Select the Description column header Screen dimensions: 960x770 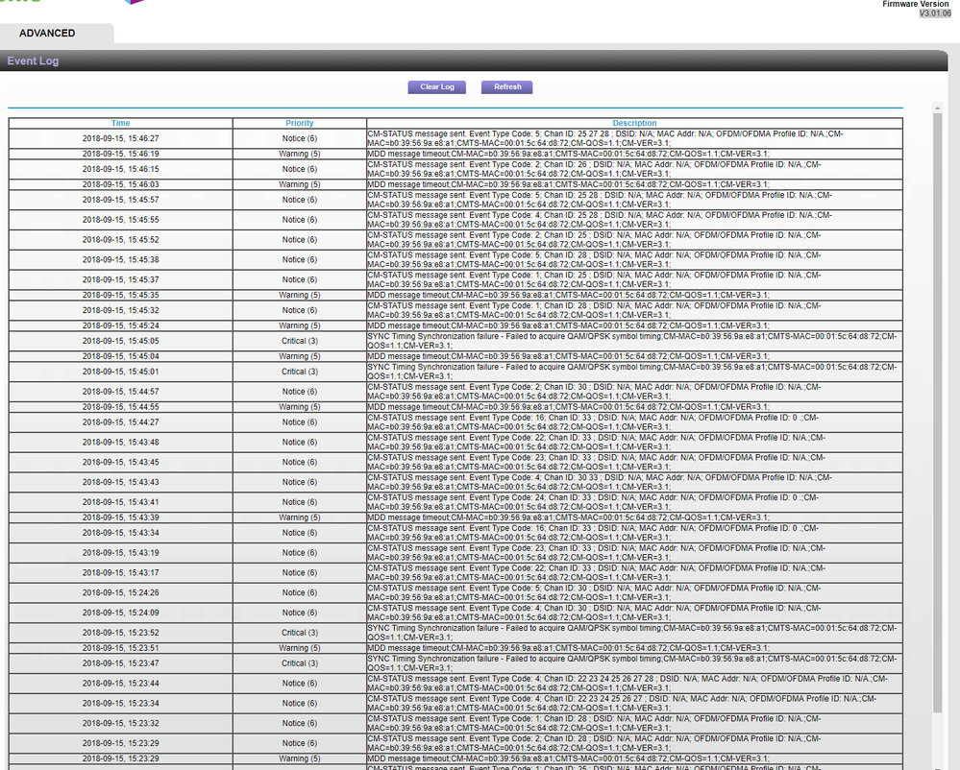(633, 122)
